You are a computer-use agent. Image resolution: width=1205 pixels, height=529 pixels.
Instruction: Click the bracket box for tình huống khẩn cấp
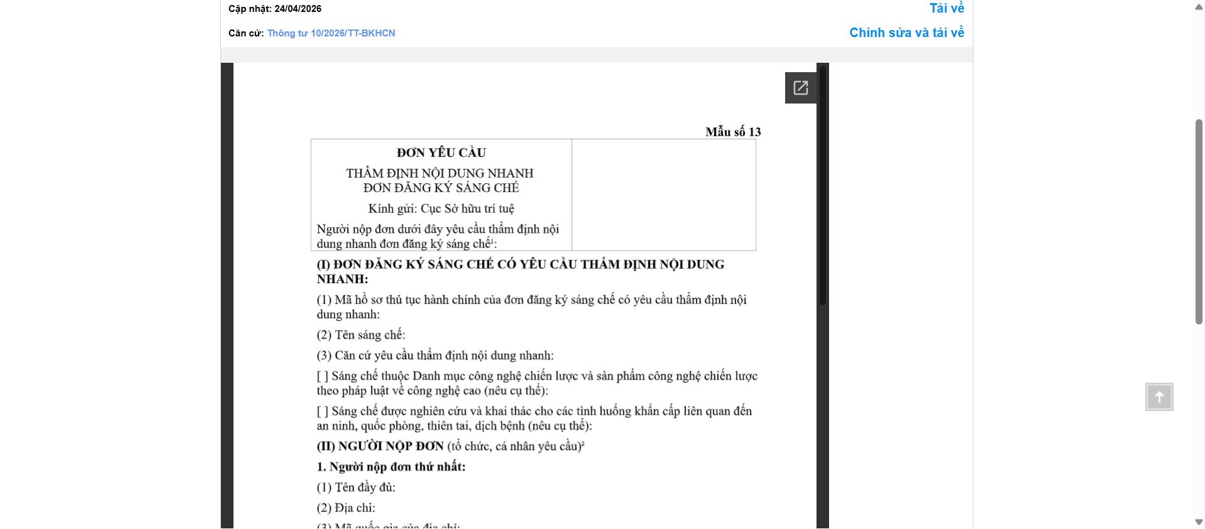pyautogui.click(x=323, y=412)
